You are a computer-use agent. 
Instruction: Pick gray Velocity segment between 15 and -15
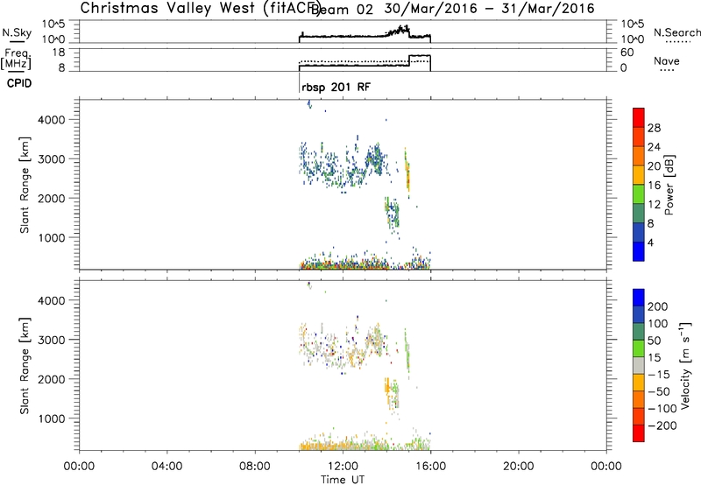pos(639,365)
